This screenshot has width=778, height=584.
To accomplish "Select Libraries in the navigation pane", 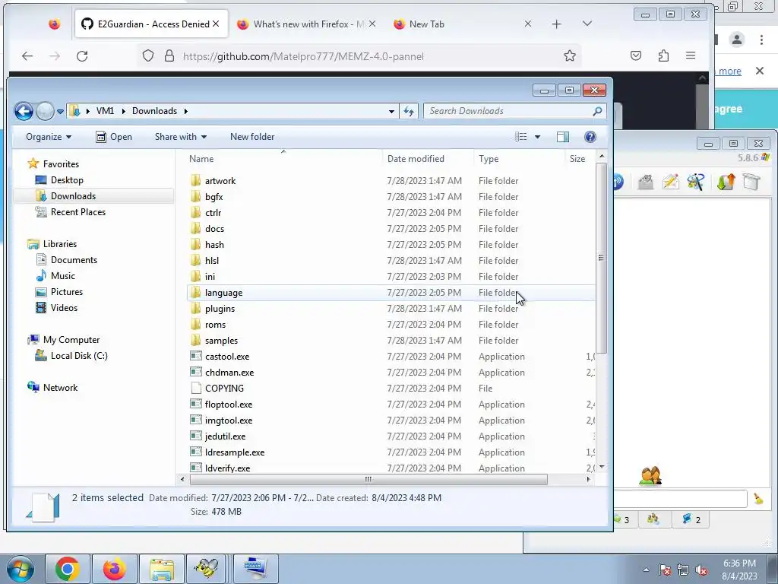I will pyautogui.click(x=52, y=244).
